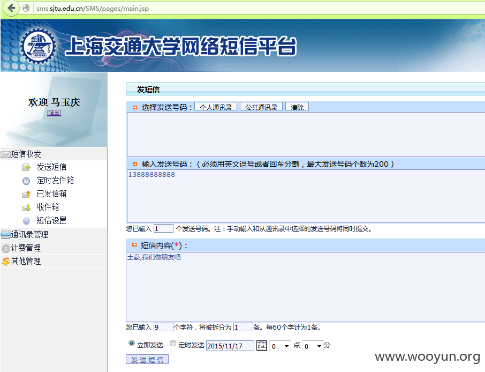Click the 上海交通大学网络短信平台 banner title

point(181,47)
